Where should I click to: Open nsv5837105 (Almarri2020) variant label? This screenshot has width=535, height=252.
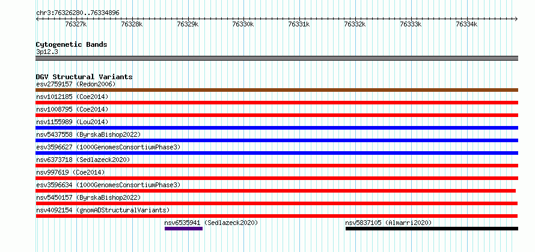388,223
